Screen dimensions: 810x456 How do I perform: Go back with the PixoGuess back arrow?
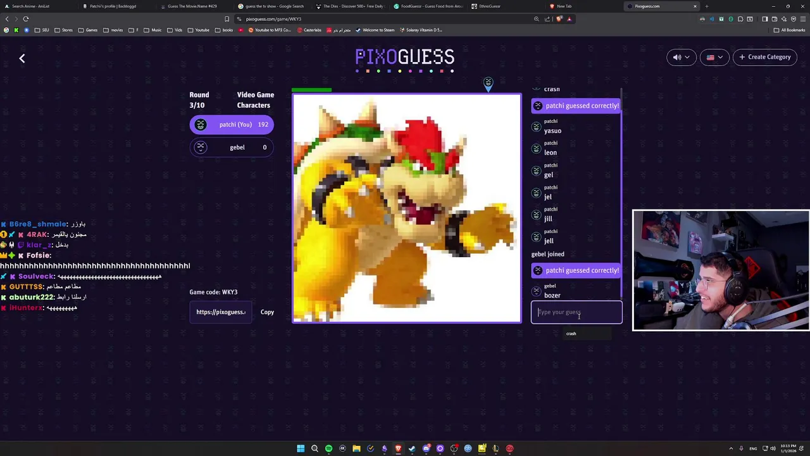[22, 58]
